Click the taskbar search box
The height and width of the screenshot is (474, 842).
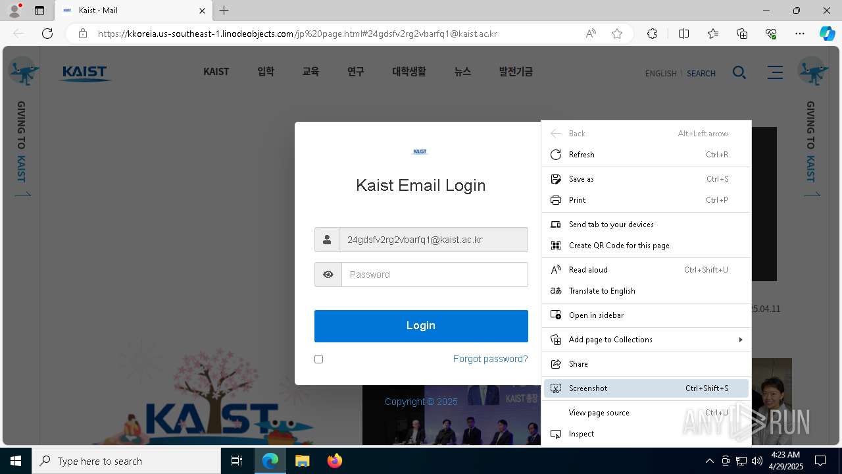(x=126, y=461)
